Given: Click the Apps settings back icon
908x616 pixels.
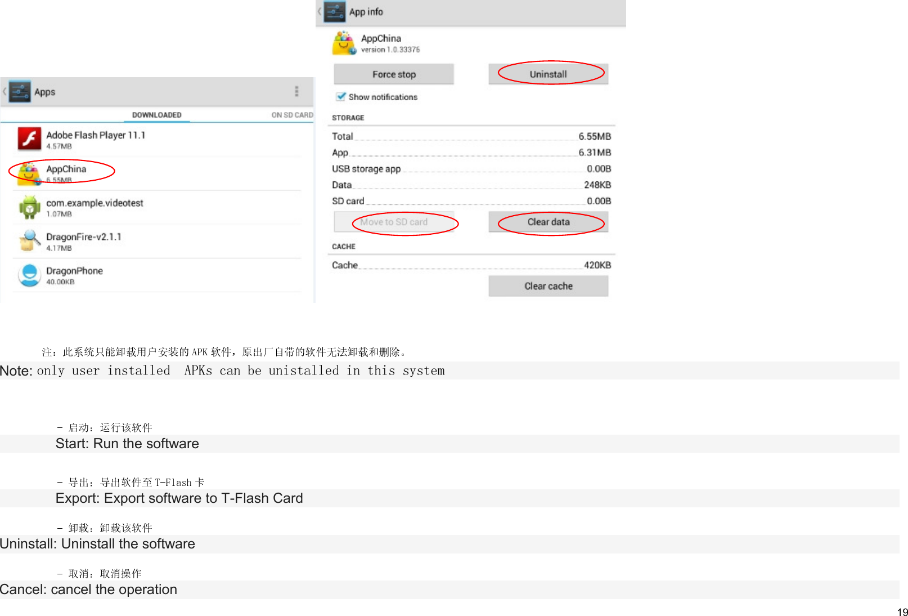Looking at the screenshot, I should pos(17,92).
